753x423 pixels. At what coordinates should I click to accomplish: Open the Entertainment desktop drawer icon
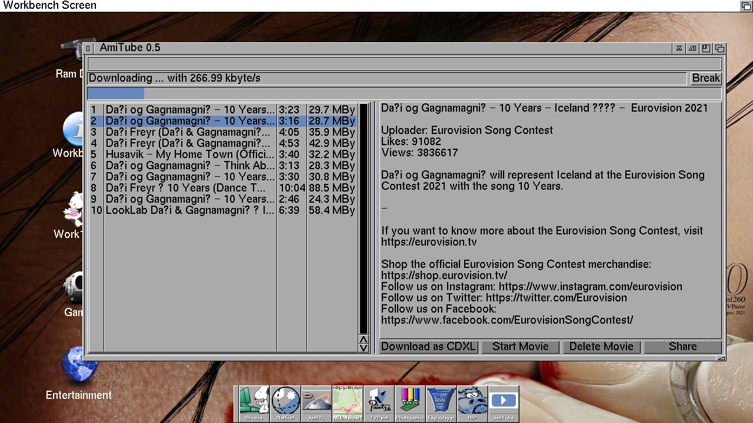79,374
